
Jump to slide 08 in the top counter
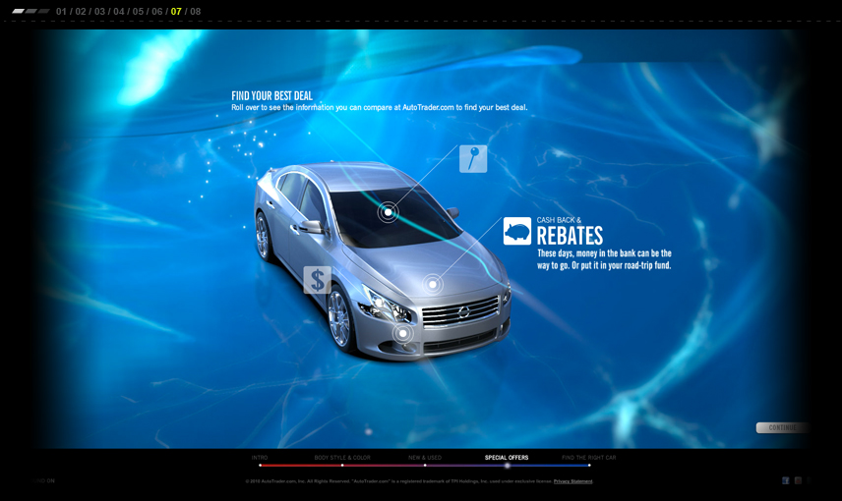196,11
